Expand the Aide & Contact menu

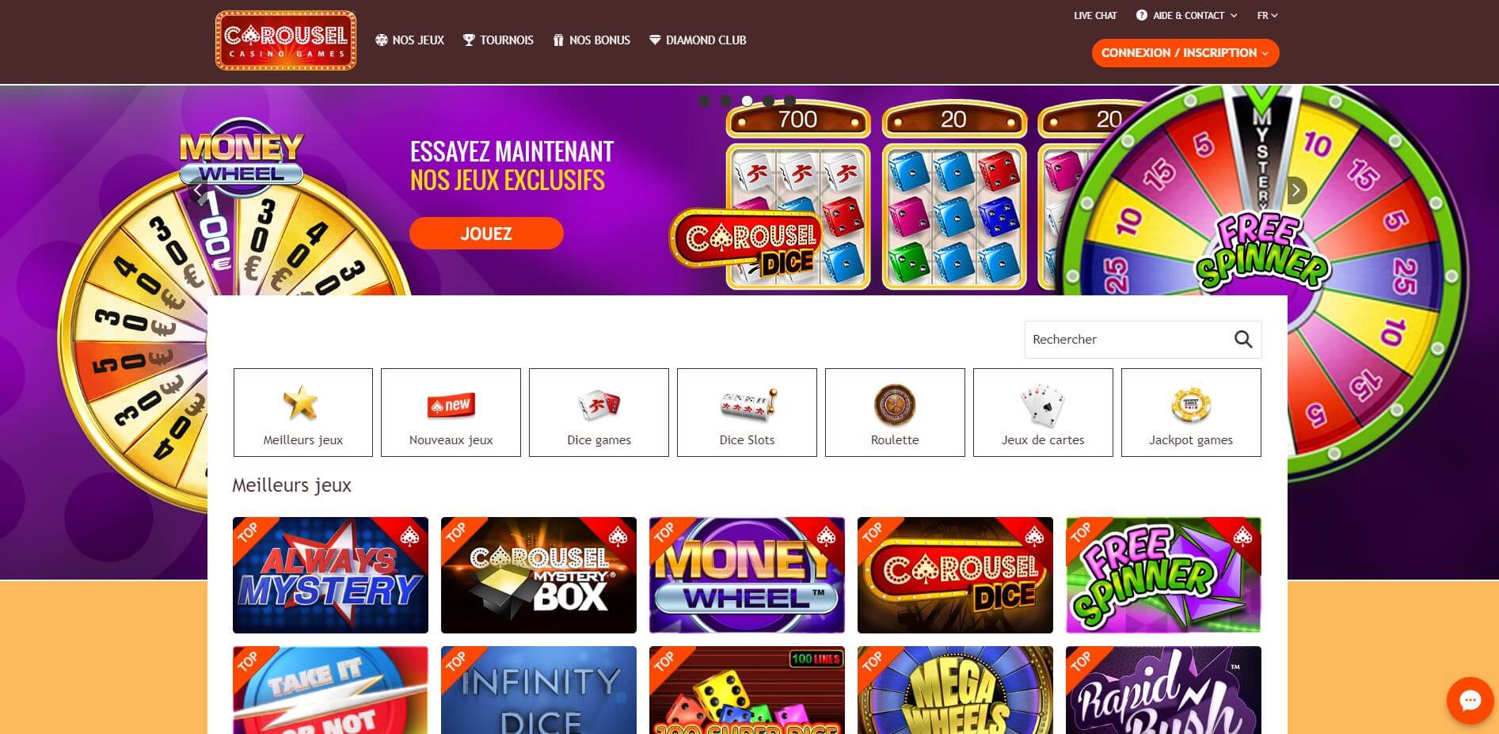[1186, 15]
